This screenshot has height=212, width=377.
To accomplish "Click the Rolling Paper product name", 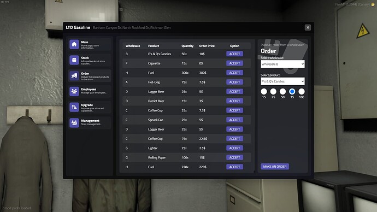I will point(156,158).
